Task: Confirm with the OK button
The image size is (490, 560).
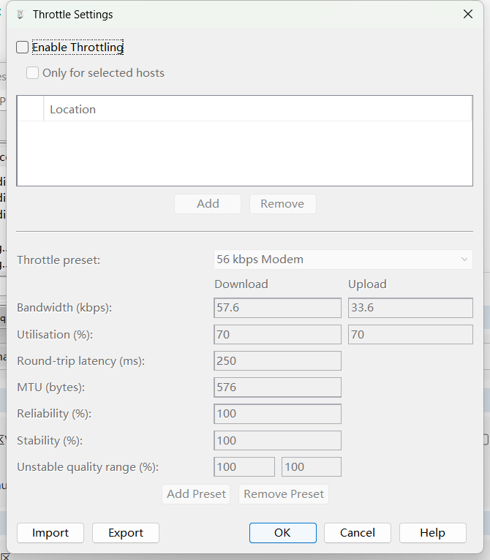Action: click(282, 533)
